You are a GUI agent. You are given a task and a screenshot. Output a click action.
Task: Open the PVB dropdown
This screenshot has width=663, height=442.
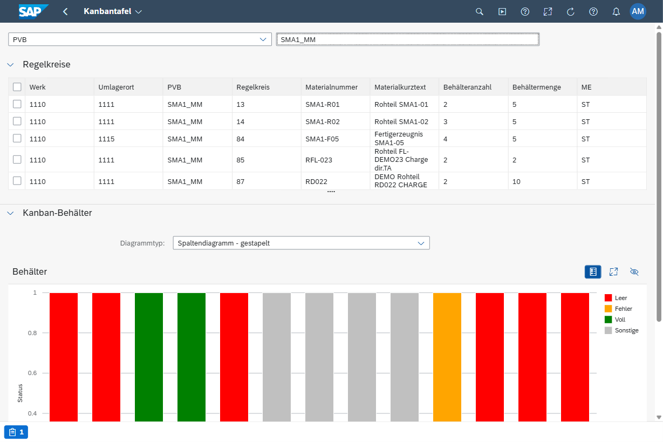(263, 39)
